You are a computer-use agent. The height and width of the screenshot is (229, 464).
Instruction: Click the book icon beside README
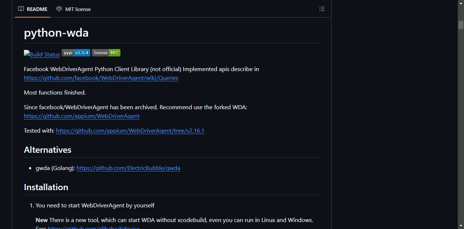pos(21,9)
